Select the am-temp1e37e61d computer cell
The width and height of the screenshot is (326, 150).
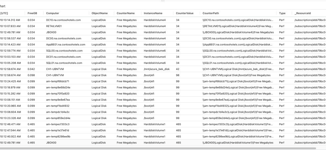pos(58,130)
